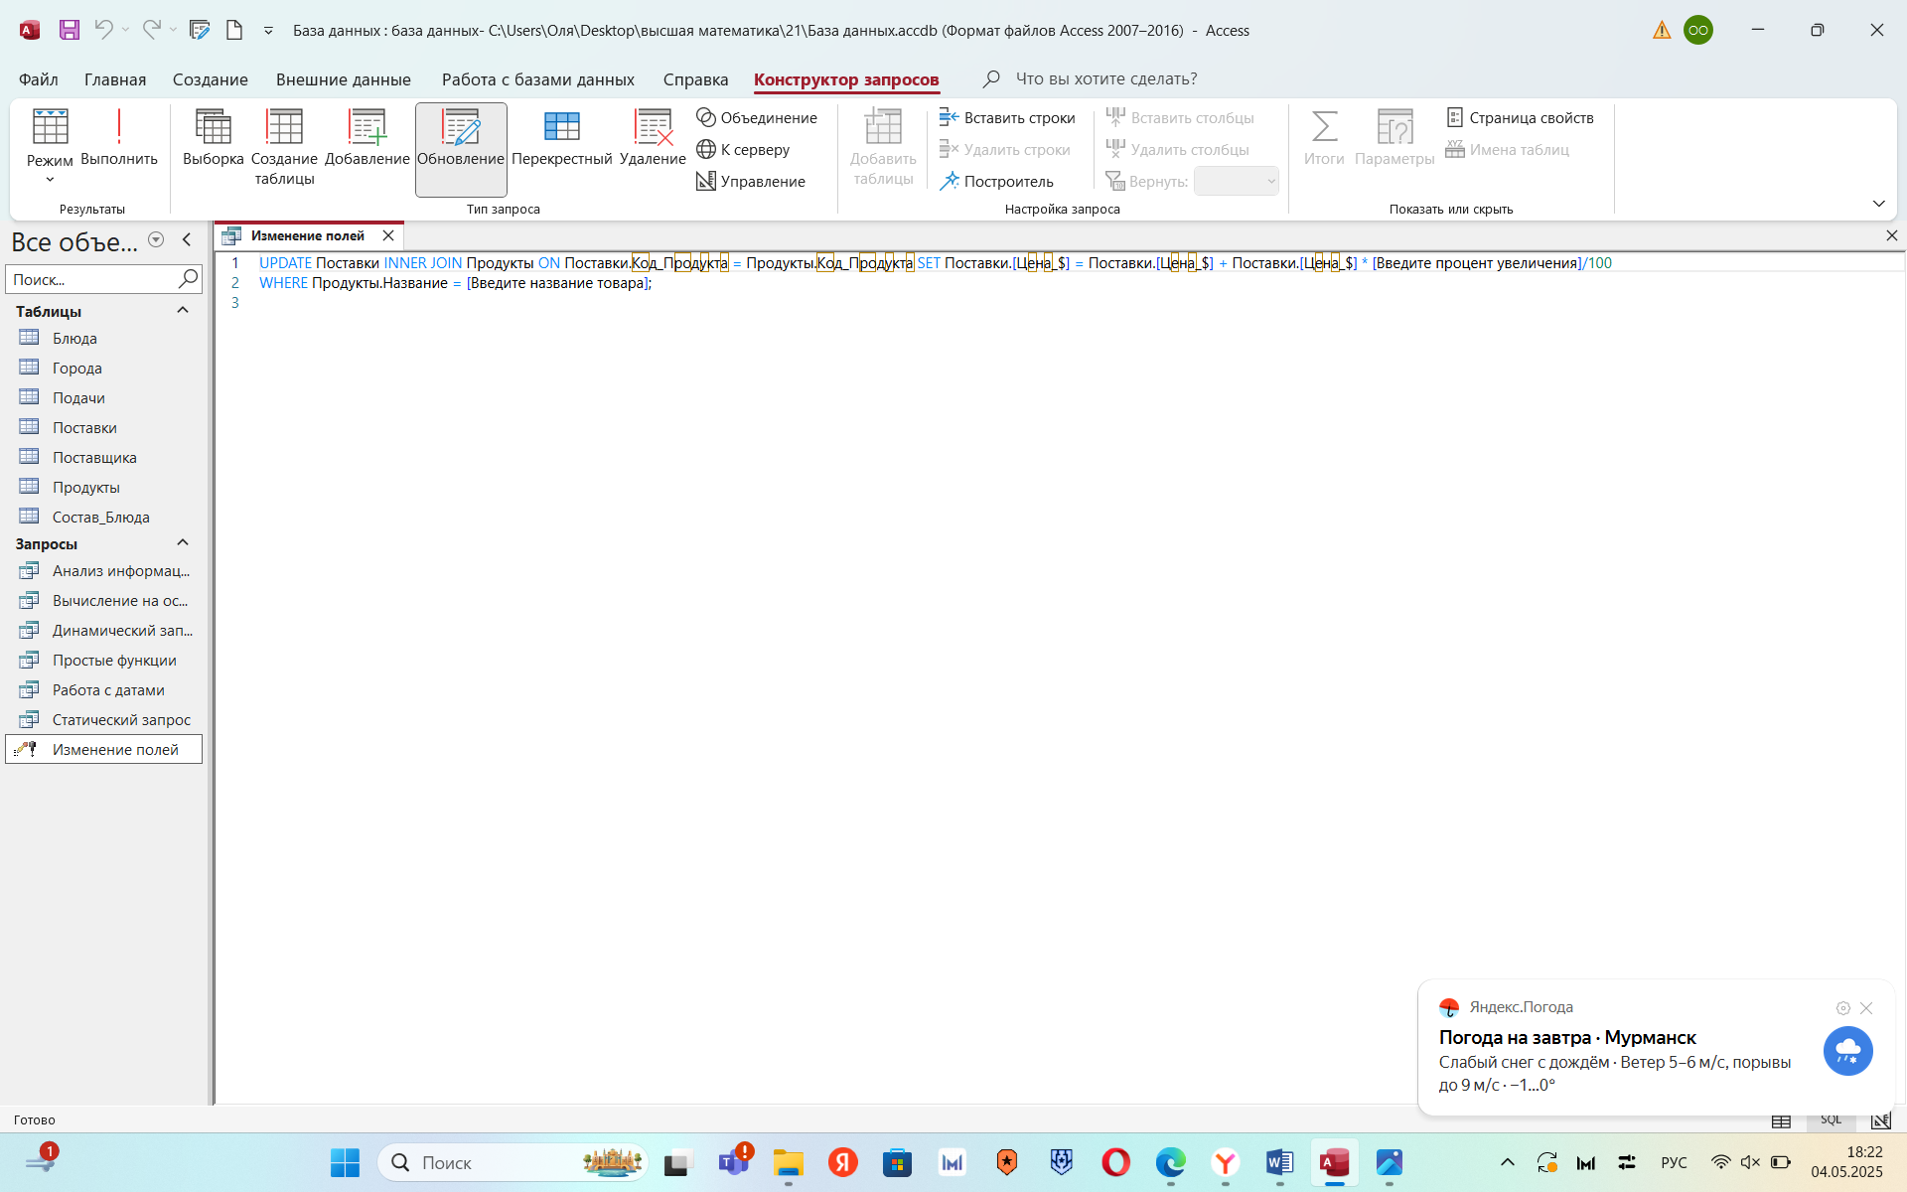Open the Вернуть combo box

[x=1236, y=181]
